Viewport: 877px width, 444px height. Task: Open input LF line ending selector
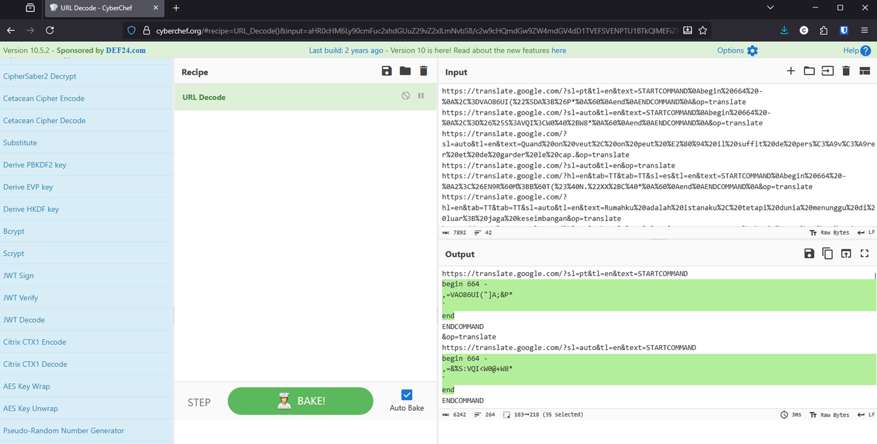pyautogui.click(x=866, y=233)
